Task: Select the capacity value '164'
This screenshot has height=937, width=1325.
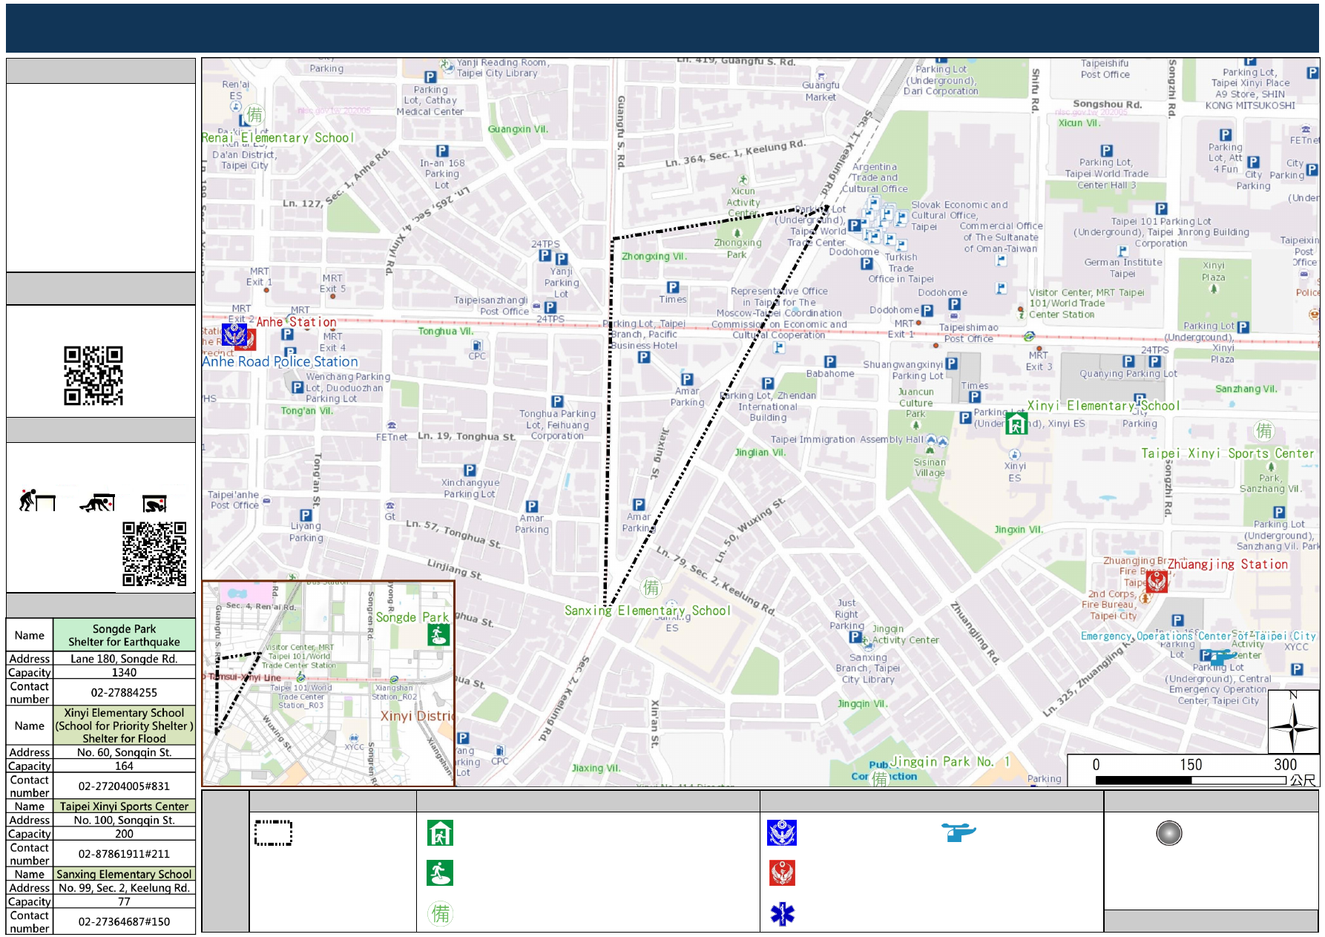Action: click(124, 766)
